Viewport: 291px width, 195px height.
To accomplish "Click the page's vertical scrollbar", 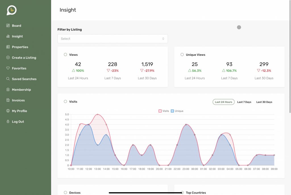I will [x=290, y=57].
